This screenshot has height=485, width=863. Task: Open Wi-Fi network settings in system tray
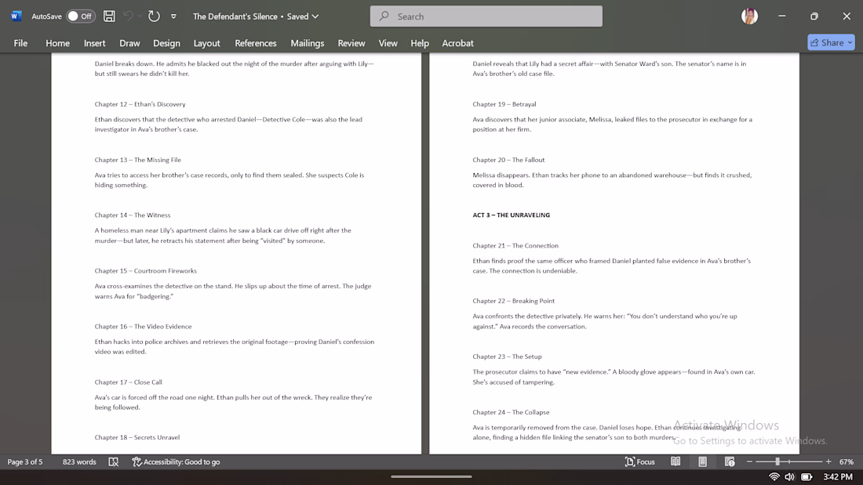(x=774, y=476)
